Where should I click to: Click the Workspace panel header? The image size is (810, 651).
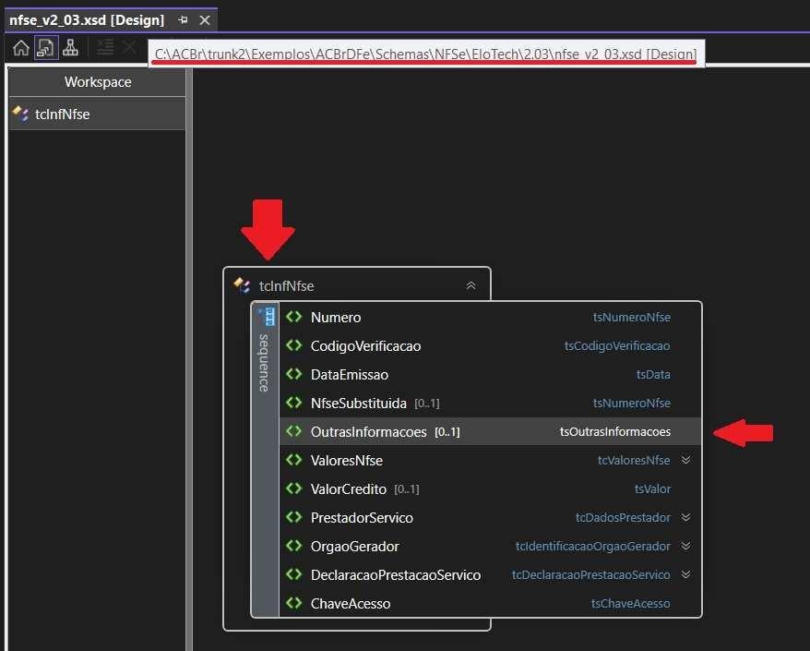pos(98,82)
